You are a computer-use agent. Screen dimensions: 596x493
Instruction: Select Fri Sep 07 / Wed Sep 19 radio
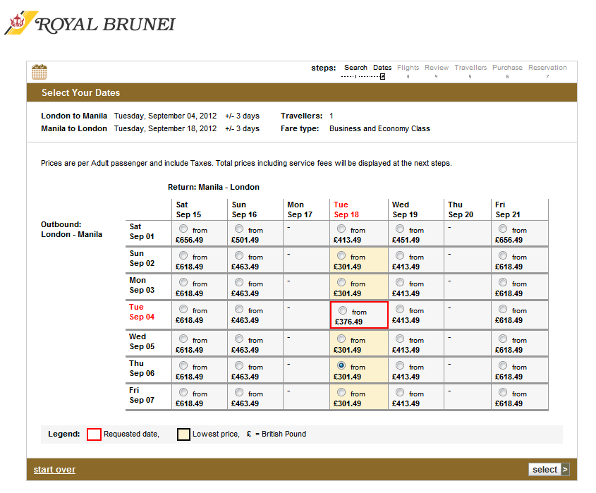(400, 392)
